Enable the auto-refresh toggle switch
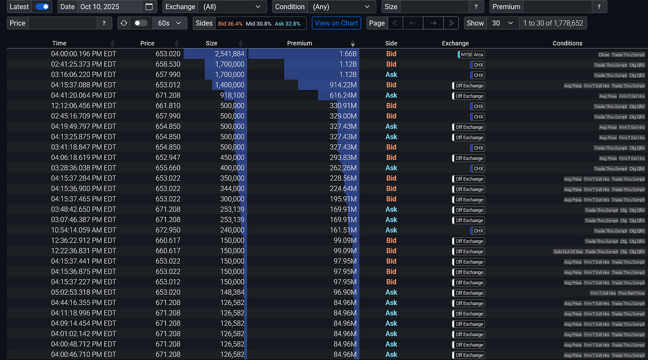Viewport: 648px width, 360px height. (141, 23)
